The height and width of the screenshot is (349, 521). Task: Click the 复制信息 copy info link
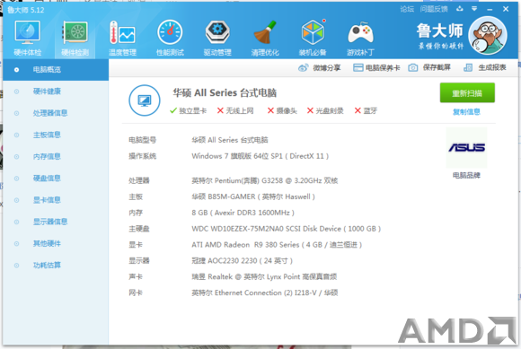point(466,112)
